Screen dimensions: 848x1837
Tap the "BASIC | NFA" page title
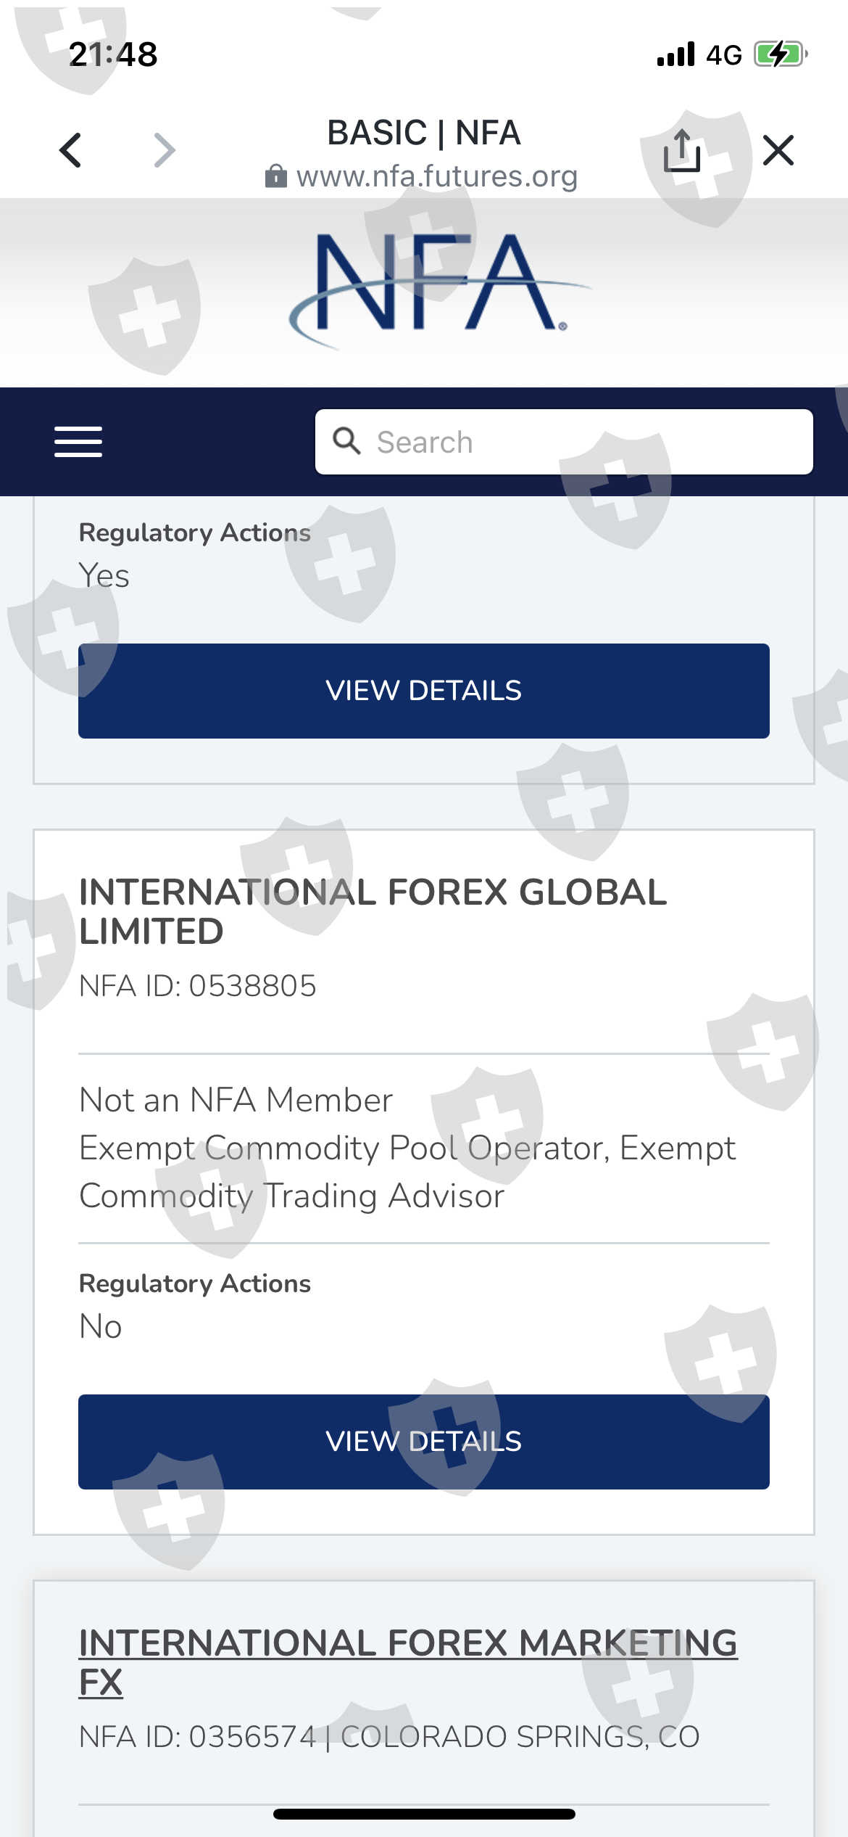click(424, 133)
